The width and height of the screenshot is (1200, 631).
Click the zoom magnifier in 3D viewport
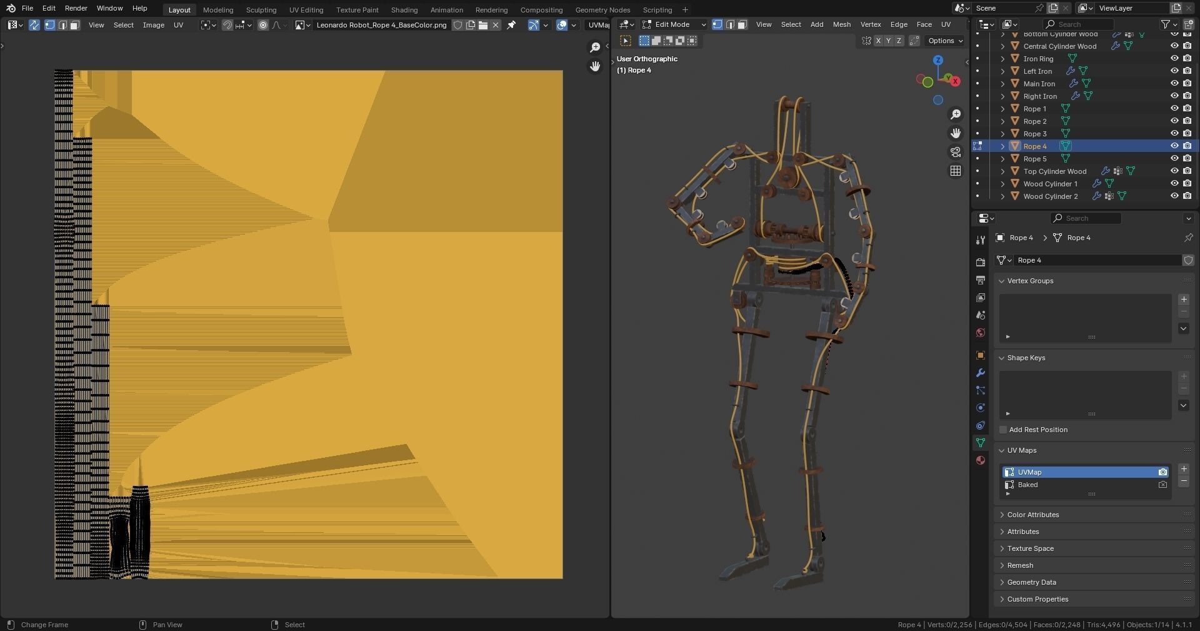(x=956, y=114)
